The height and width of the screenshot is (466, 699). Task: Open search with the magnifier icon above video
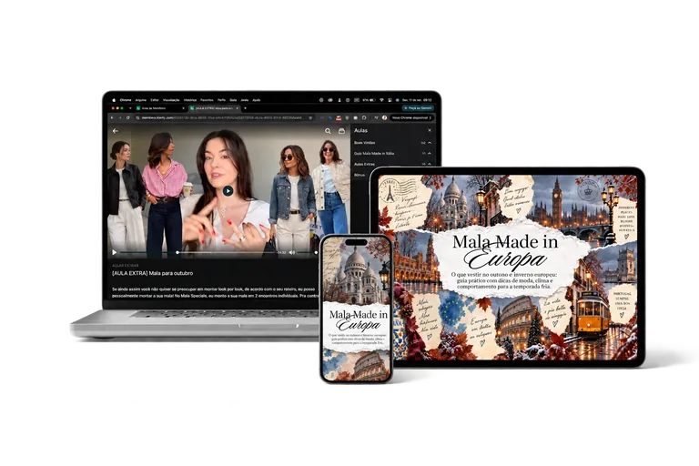coord(328,131)
